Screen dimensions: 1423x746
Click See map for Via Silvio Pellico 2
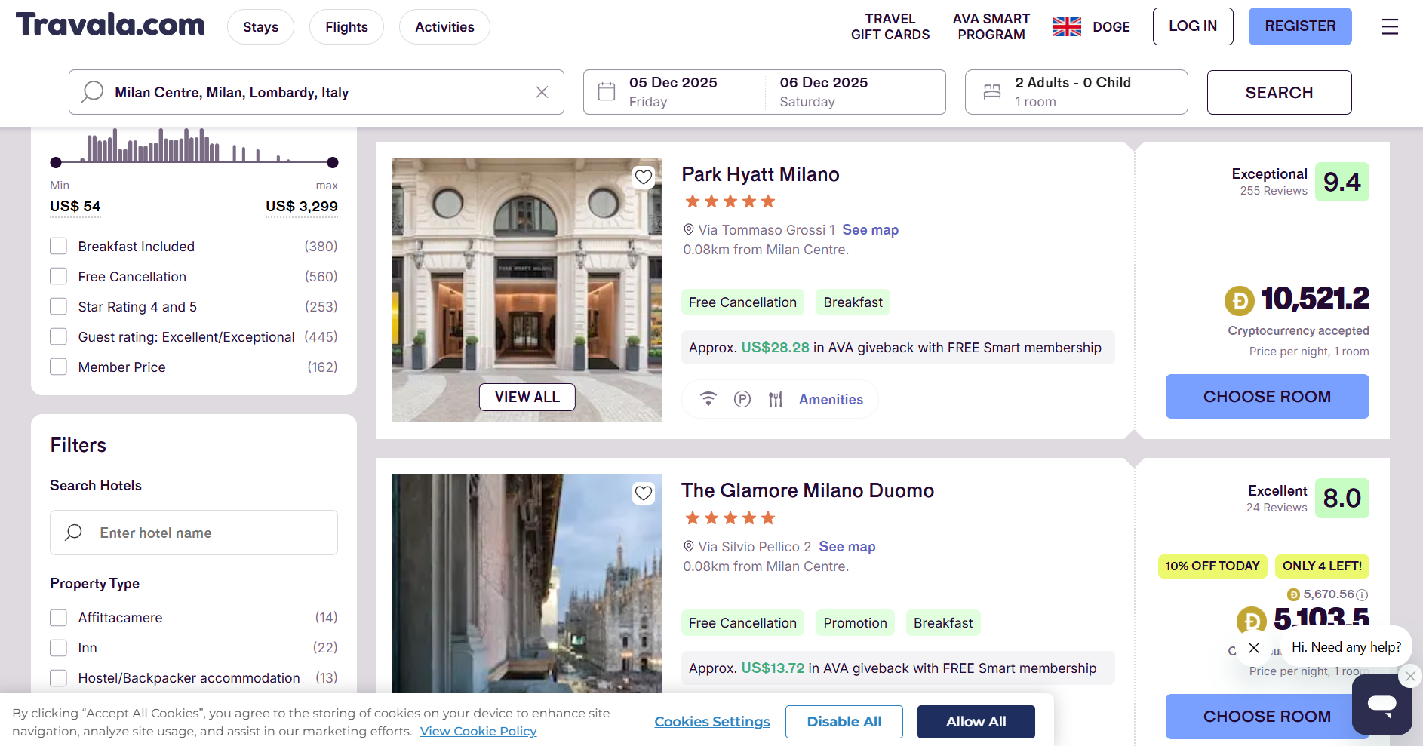point(847,547)
